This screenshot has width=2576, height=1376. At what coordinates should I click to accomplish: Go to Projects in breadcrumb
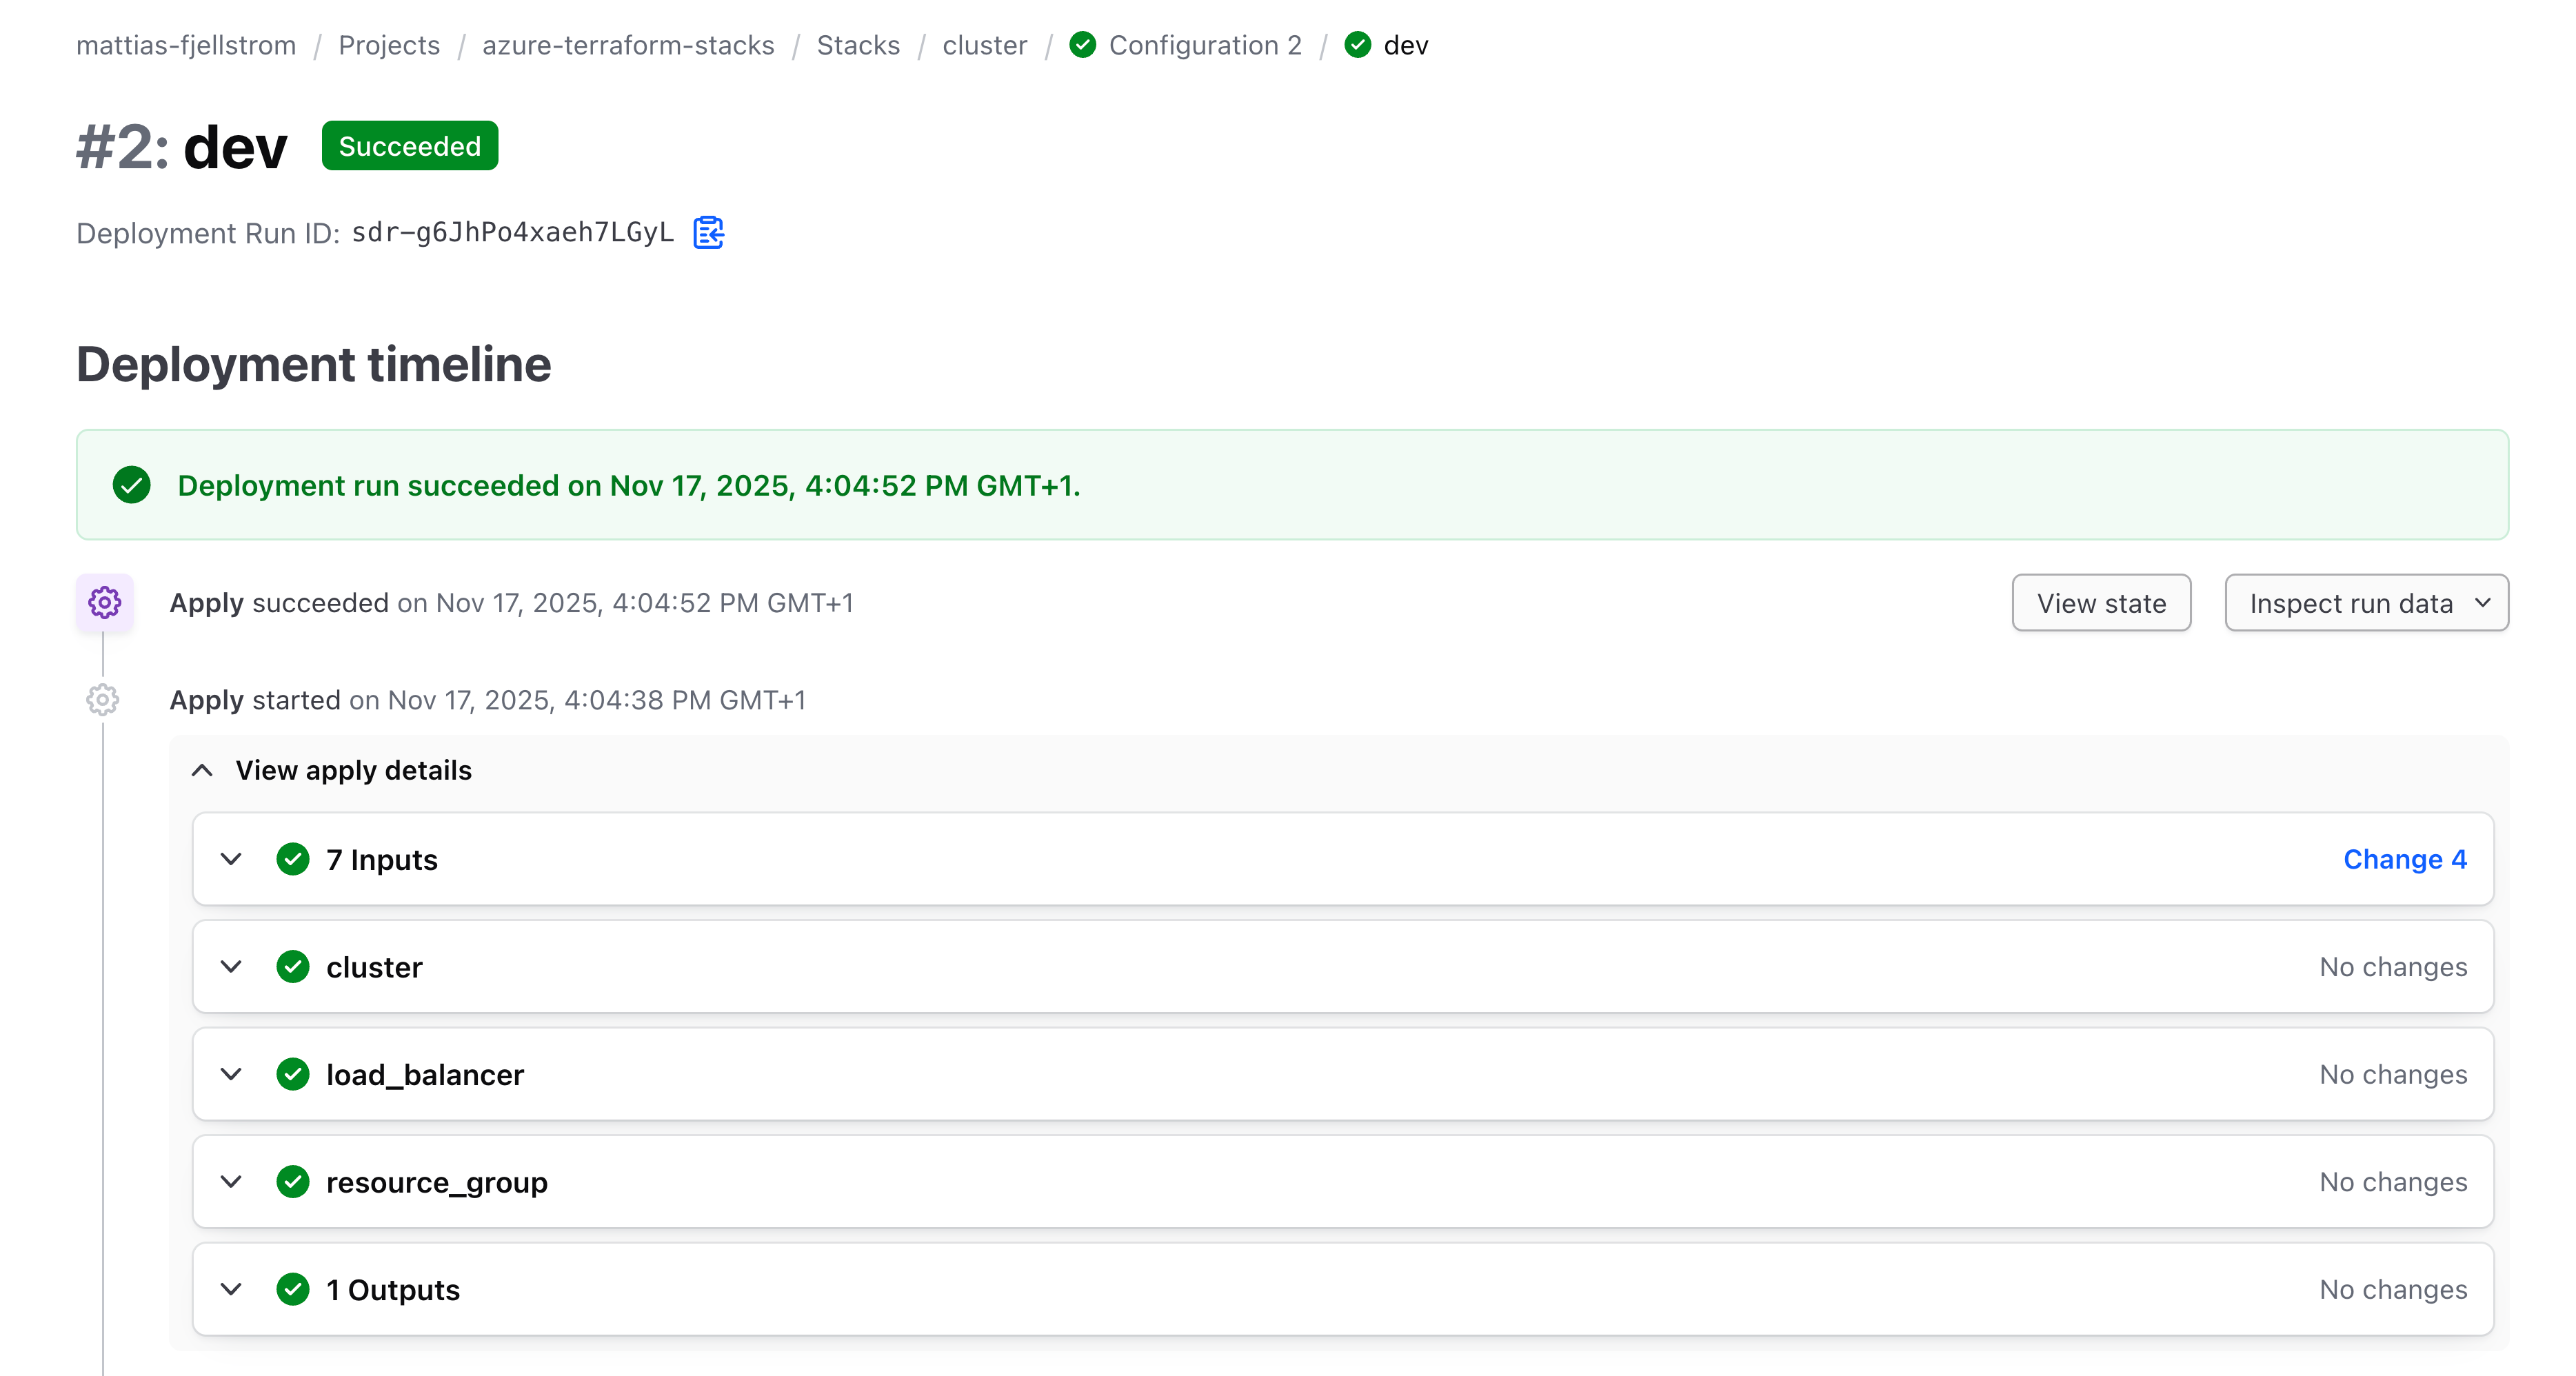click(389, 45)
